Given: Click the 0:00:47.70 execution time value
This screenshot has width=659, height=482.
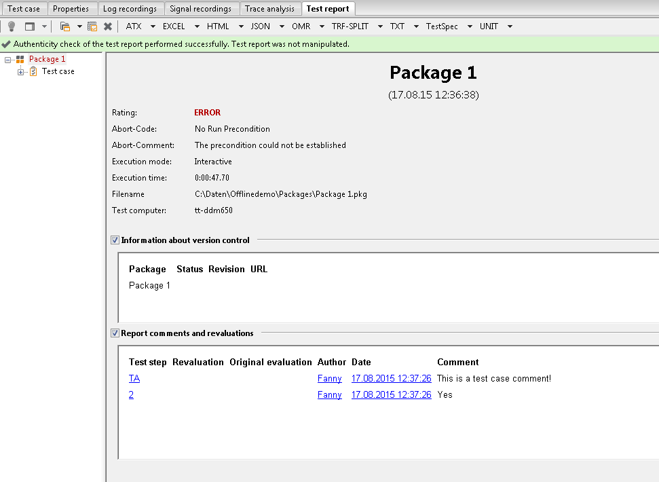Looking at the screenshot, I should (212, 178).
